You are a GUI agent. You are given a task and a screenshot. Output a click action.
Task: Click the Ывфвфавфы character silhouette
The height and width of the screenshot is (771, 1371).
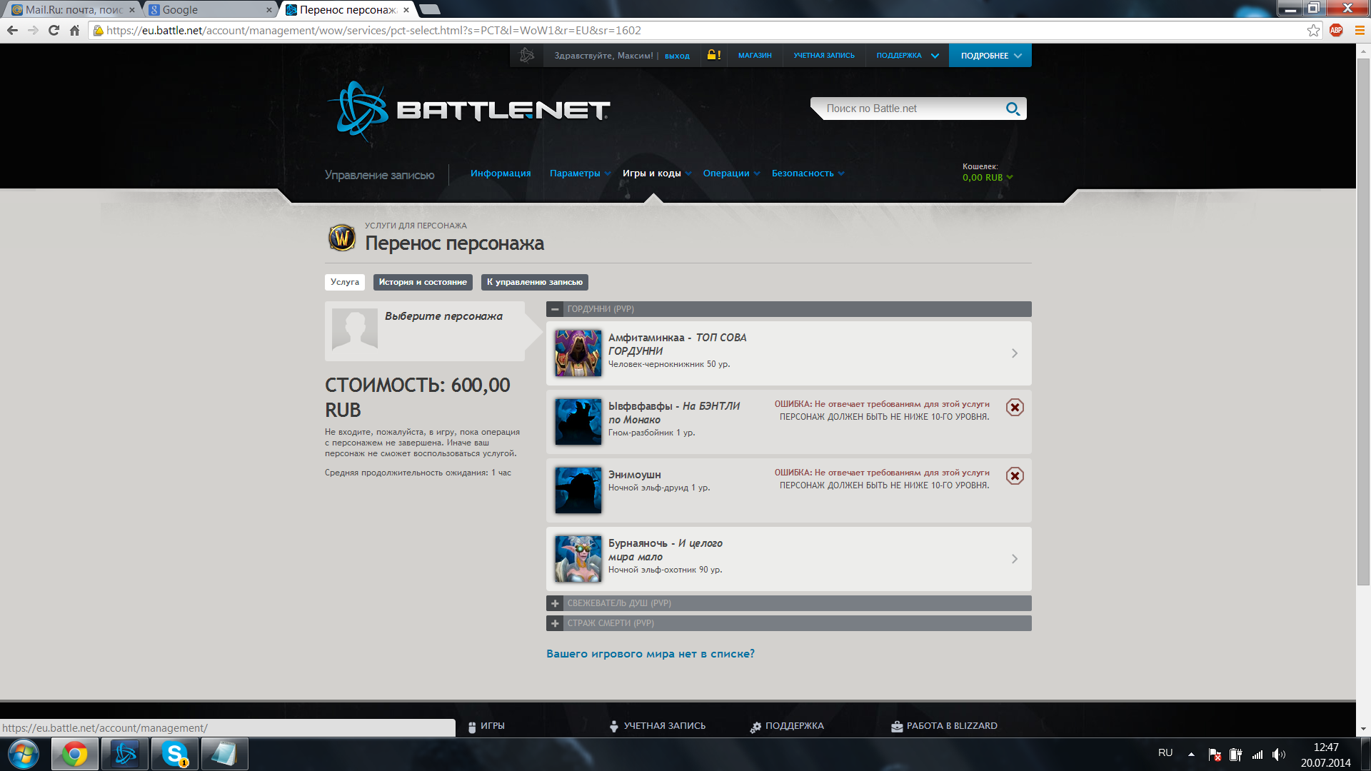(578, 422)
